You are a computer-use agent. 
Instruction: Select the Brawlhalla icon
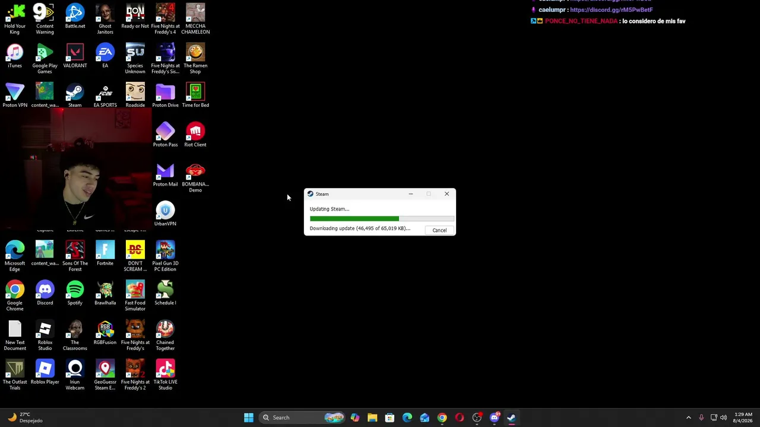(x=105, y=293)
